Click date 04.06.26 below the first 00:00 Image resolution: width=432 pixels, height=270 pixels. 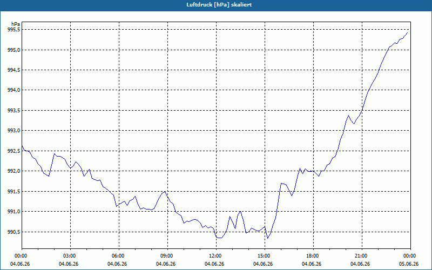(20, 264)
